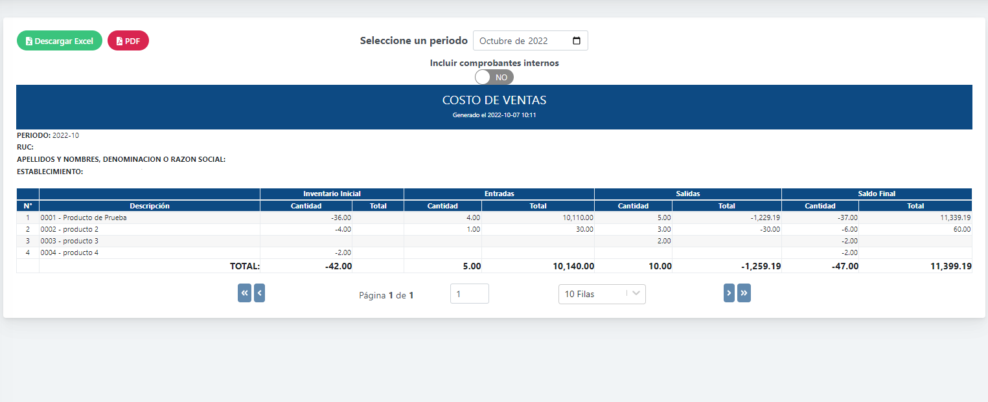Click the 0003 - producto 3 row

pyautogui.click(x=69, y=241)
